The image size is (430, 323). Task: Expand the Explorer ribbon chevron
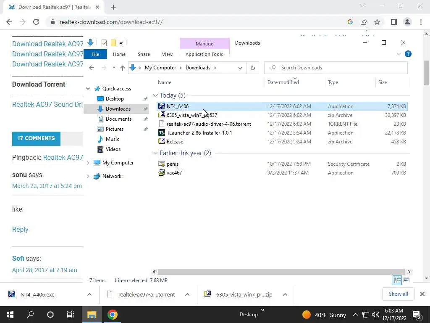[x=399, y=54]
